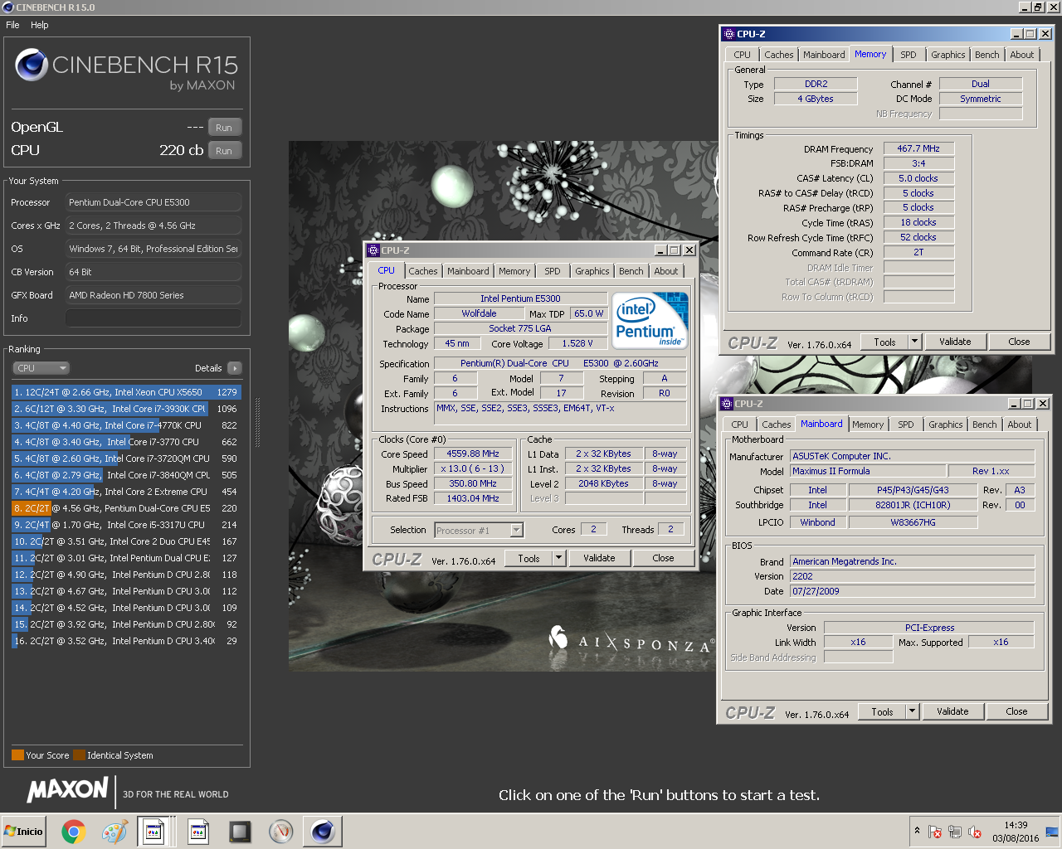The width and height of the screenshot is (1062, 849).
Task: Click Validate in Memory window
Action: [x=955, y=342]
